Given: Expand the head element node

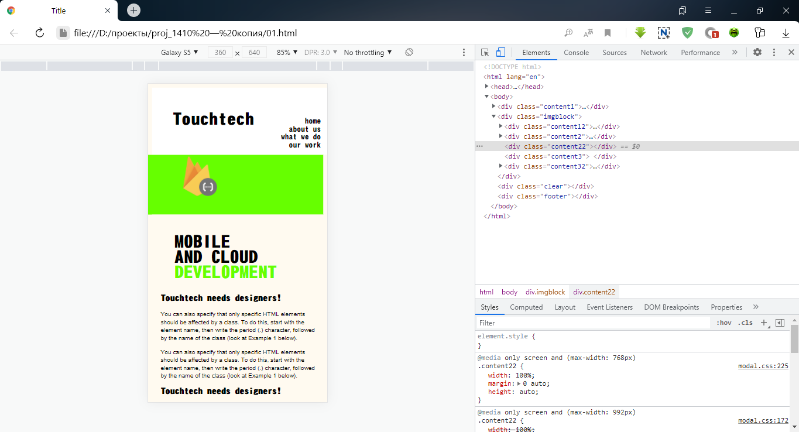Looking at the screenshot, I should 487,87.
